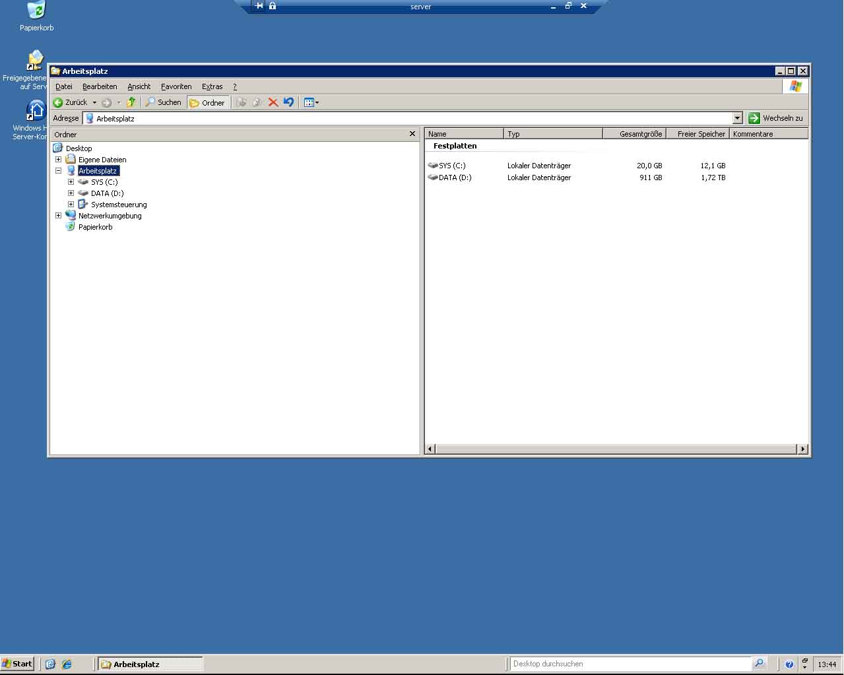Click the Desktop durchsuchen search field
The height and width of the screenshot is (675, 844).
pos(630,664)
